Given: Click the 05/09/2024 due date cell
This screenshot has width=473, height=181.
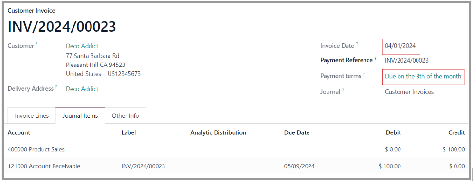Looking at the screenshot, I should (x=299, y=166).
